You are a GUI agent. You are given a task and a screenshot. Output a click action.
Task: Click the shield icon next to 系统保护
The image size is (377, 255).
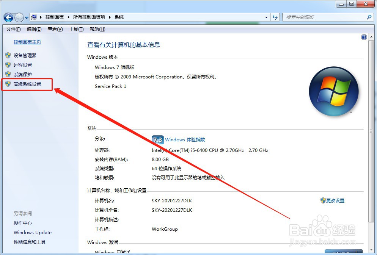[x=8, y=74]
